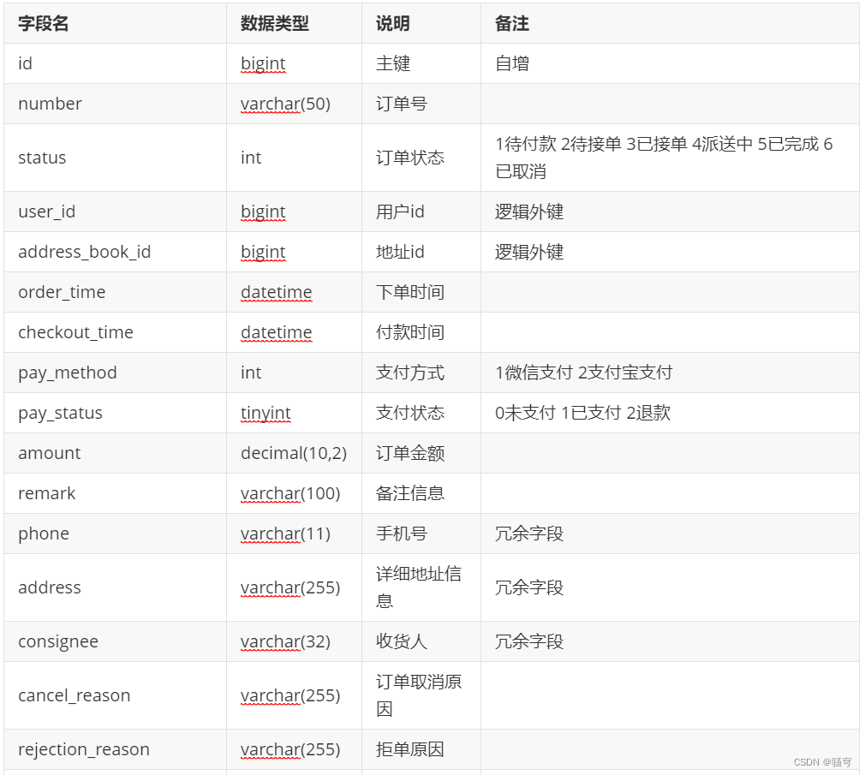This screenshot has height=775, width=865.
Task: Select the 'pay_status' field name
Action: point(60,413)
